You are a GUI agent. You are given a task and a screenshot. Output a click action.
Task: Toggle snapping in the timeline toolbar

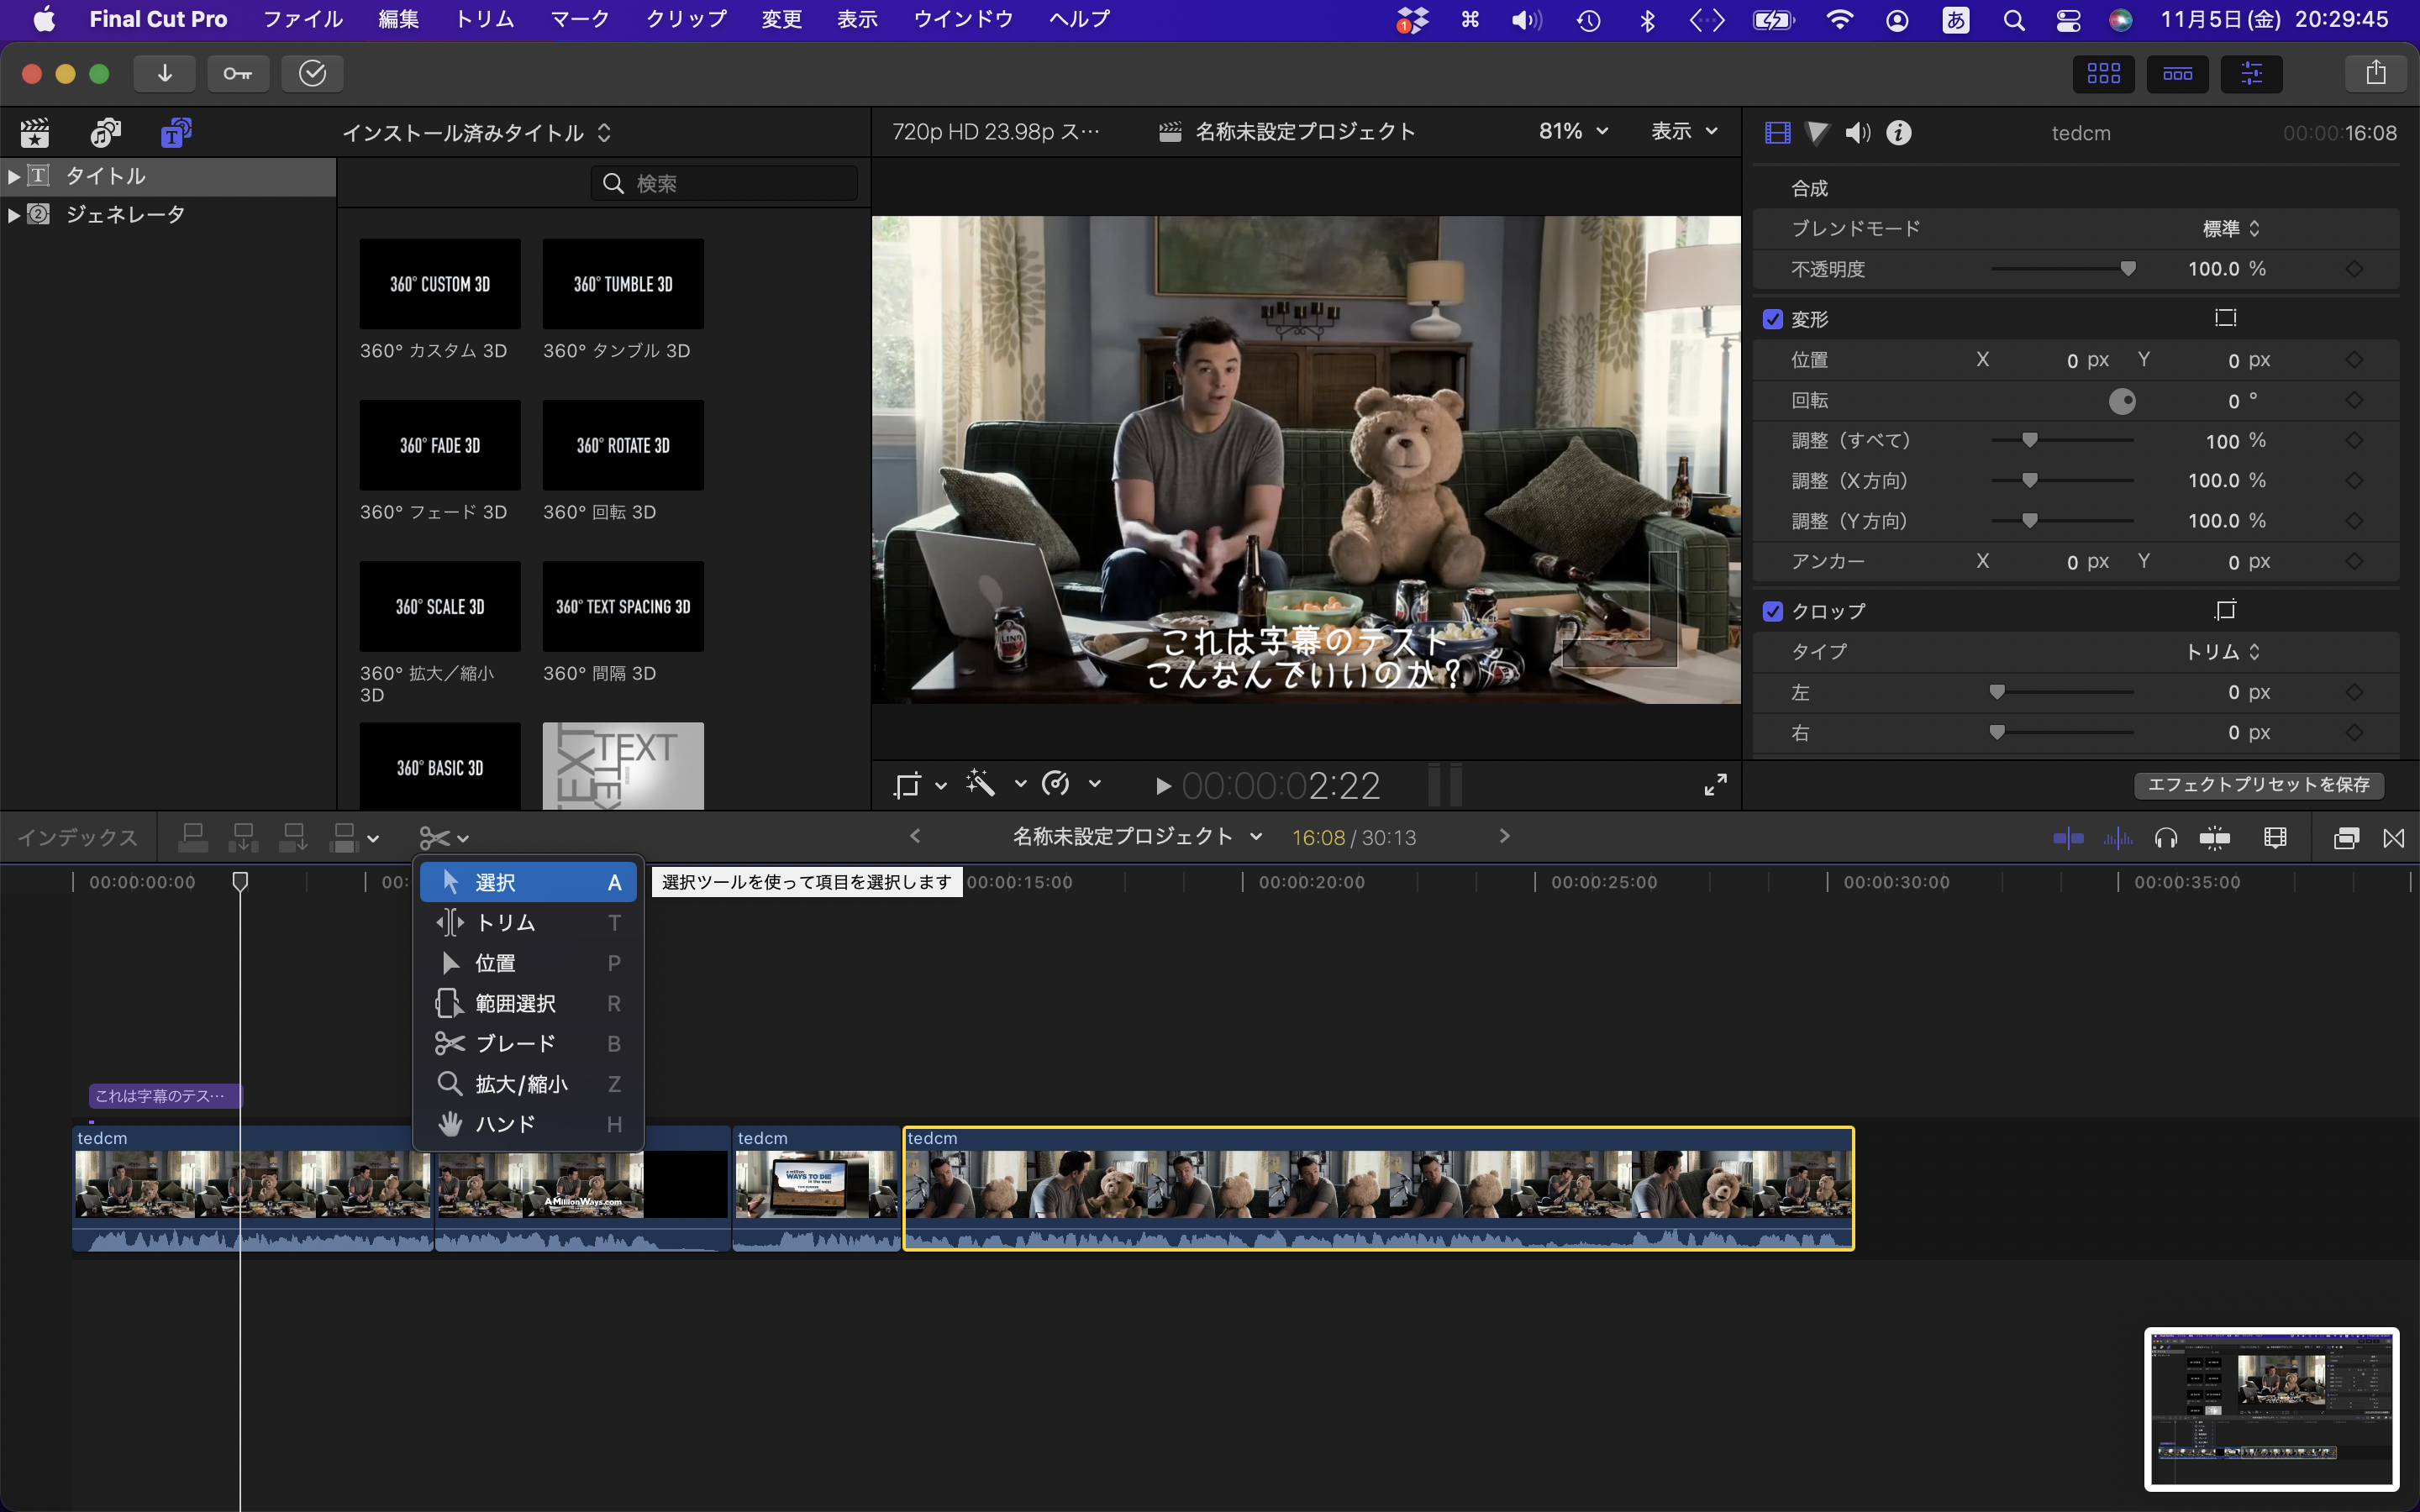[2214, 838]
